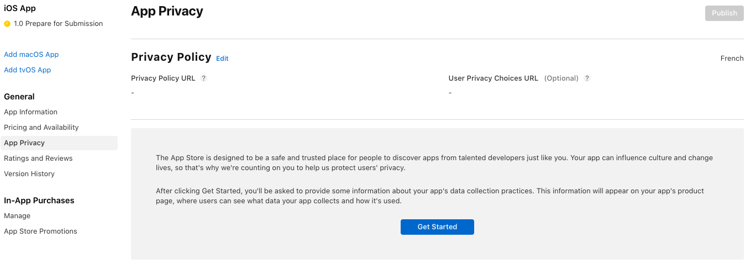The image size is (756, 269).
Task: Open App Store Promotions
Action: coord(40,231)
